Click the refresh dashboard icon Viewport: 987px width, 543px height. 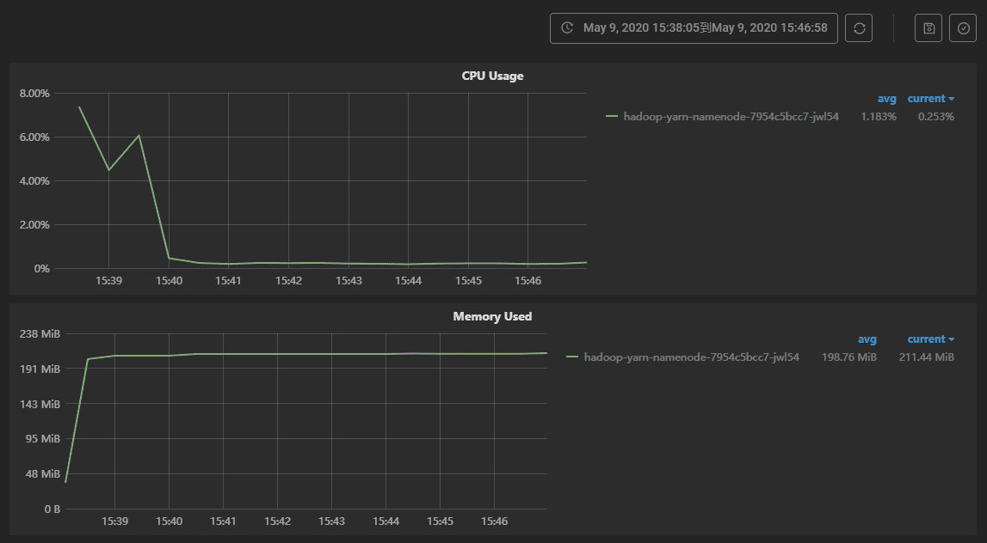859,28
